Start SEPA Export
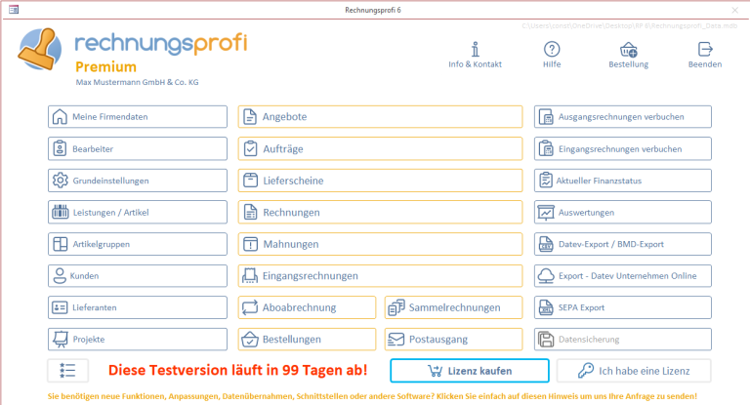 (623, 307)
